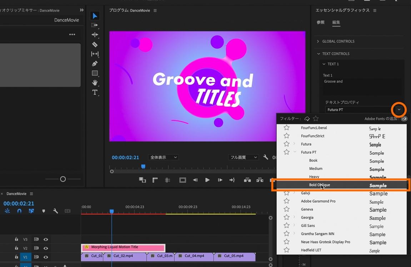The image size is (411, 267).
Task: Expand the GLOBAL CONTROLS section
Action: (338, 41)
